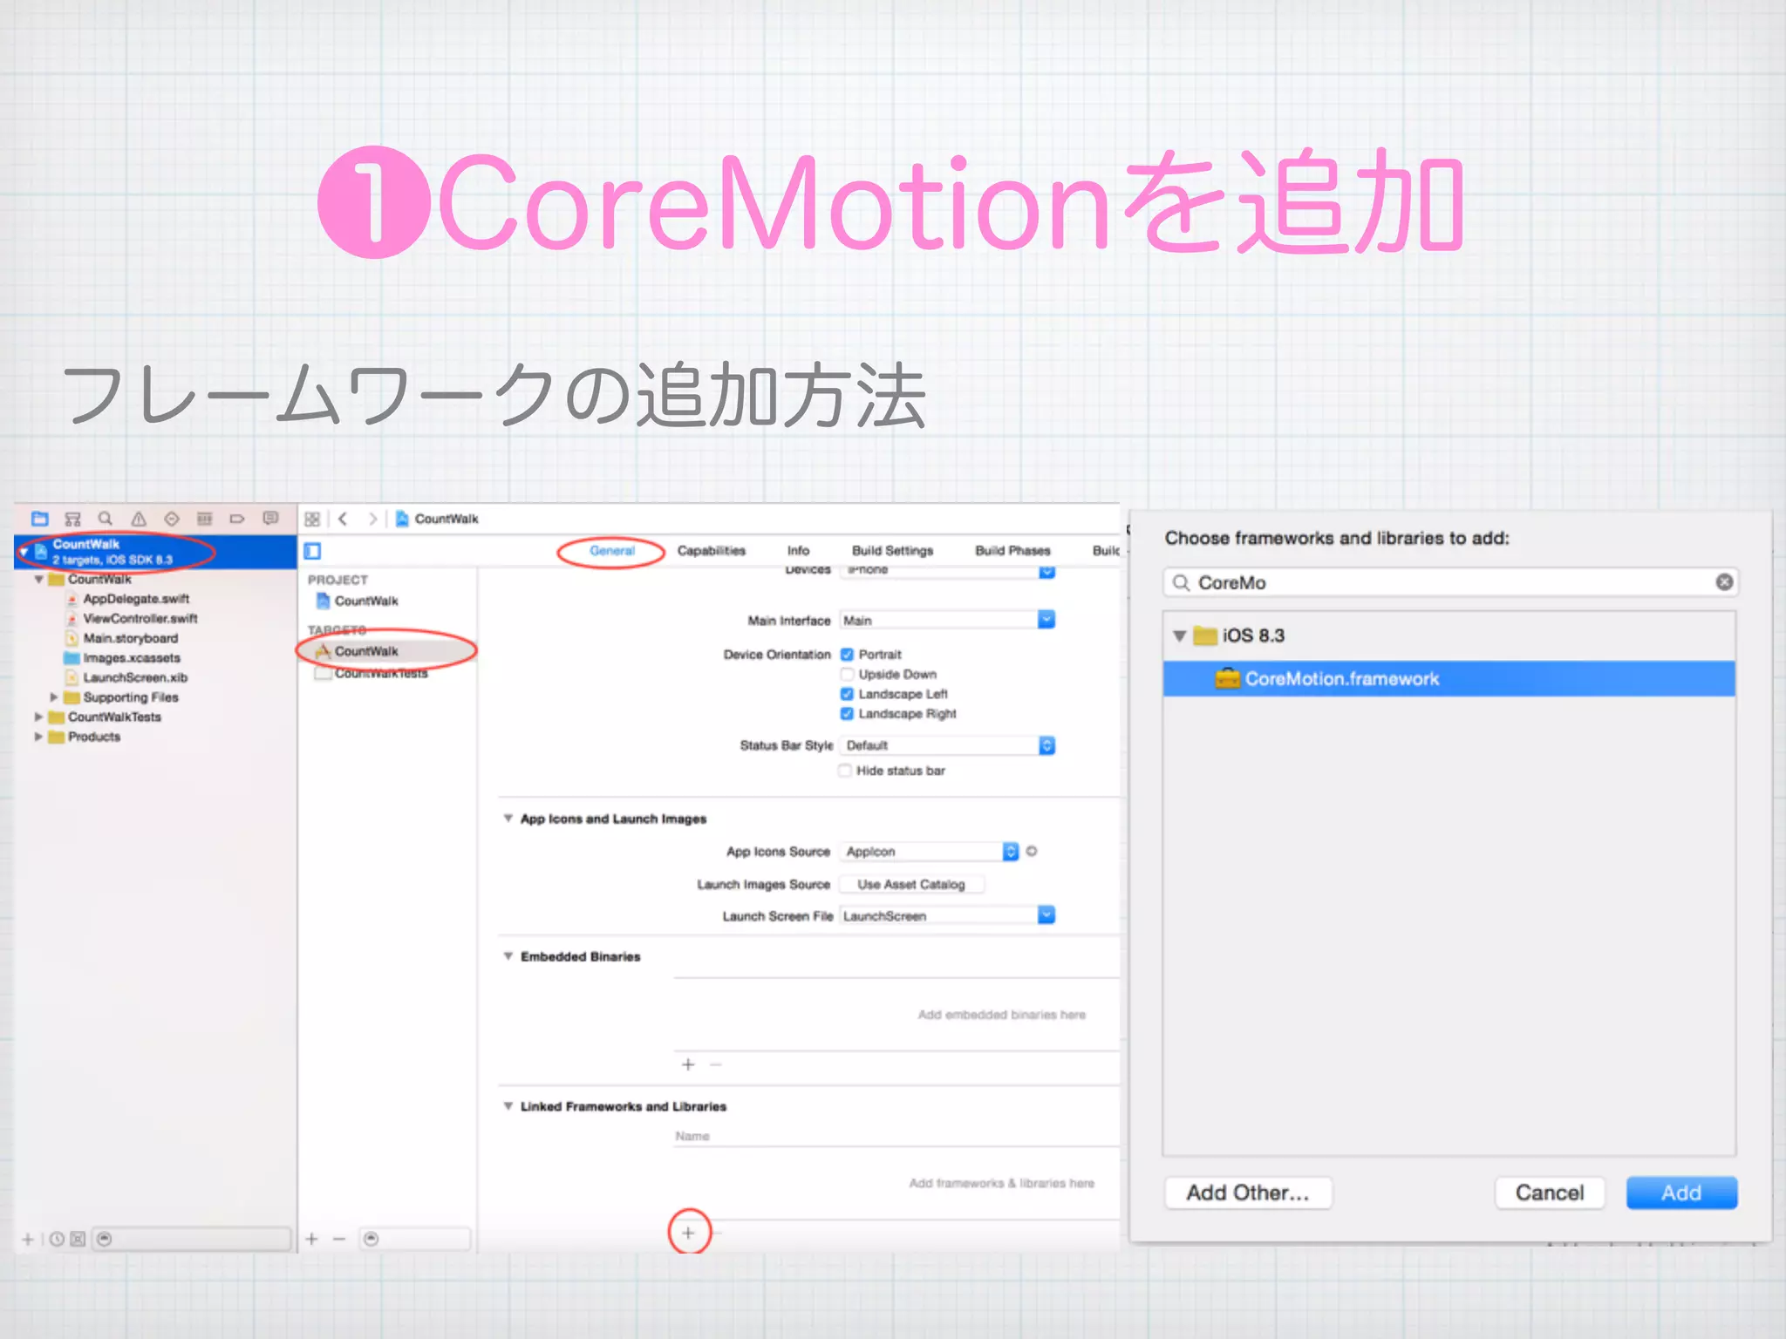Click the Add button in framework dialog
The width and height of the screenshot is (1786, 1339).
[1681, 1193]
